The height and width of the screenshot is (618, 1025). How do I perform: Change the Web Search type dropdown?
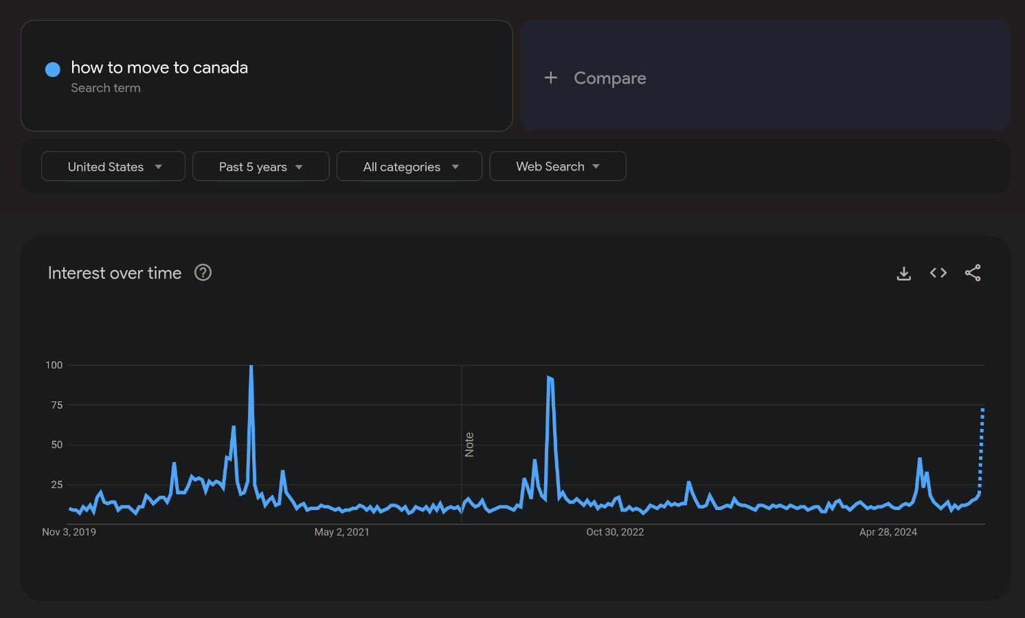557,166
